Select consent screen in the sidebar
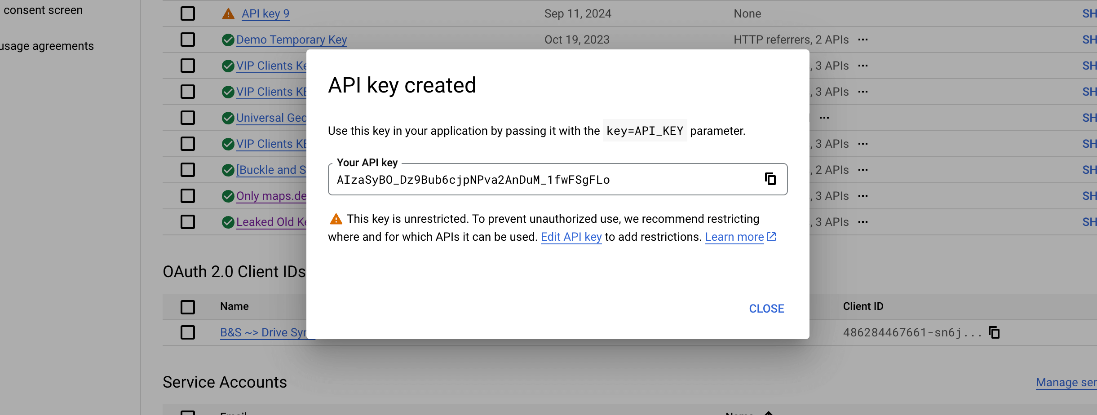This screenshot has width=1097, height=415. [x=43, y=9]
